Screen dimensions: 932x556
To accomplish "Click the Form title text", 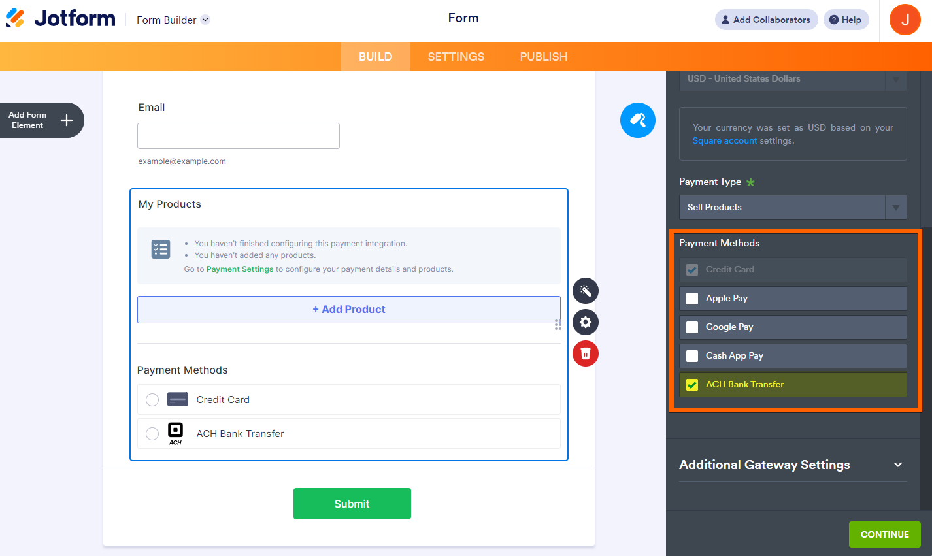I will [463, 18].
